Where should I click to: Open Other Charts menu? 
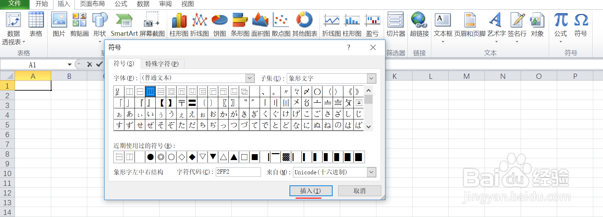point(305,24)
